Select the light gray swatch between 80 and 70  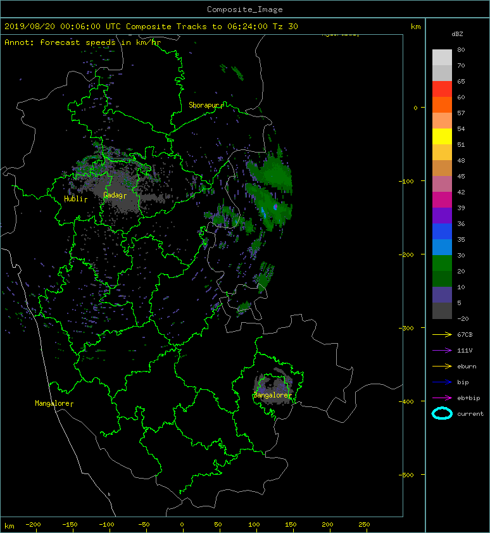[x=442, y=57]
